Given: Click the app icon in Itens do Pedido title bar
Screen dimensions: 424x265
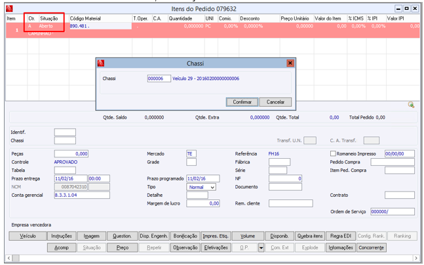Looking at the screenshot, I should coord(9,9).
